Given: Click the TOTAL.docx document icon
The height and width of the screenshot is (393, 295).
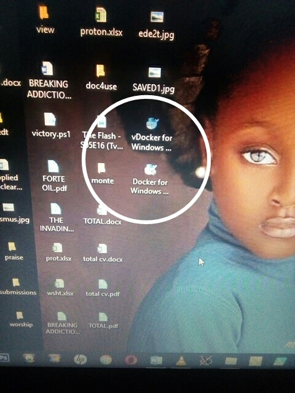Looking at the screenshot, I should (103, 215).
